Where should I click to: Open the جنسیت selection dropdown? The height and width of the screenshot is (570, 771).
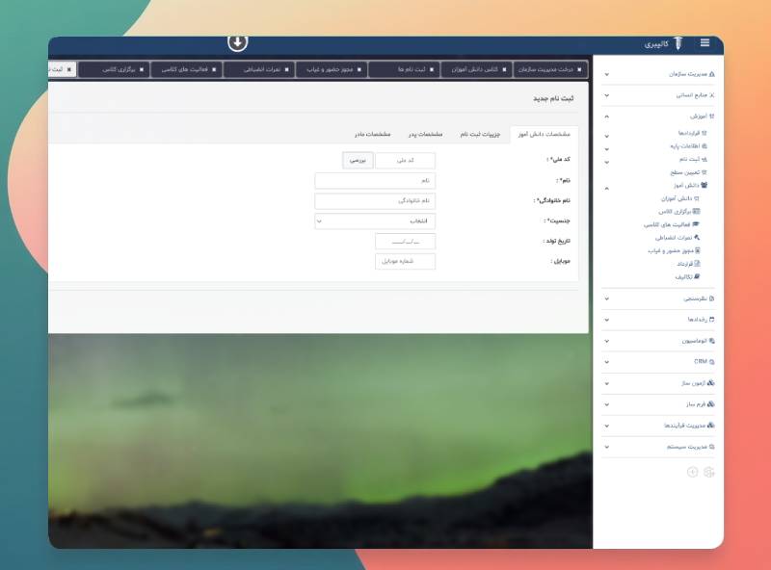click(375, 221)
